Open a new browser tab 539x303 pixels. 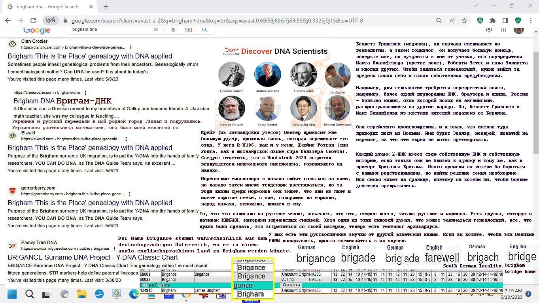tap(106, 7)
